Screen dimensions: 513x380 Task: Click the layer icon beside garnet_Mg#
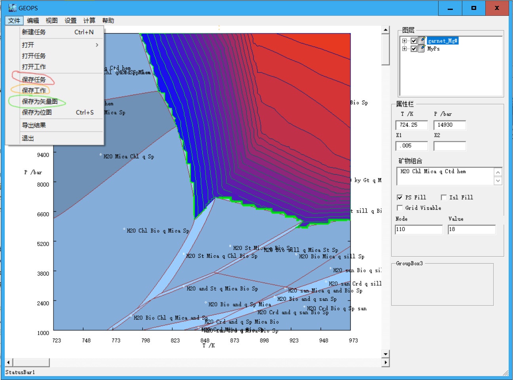click(x=422, y=40)
